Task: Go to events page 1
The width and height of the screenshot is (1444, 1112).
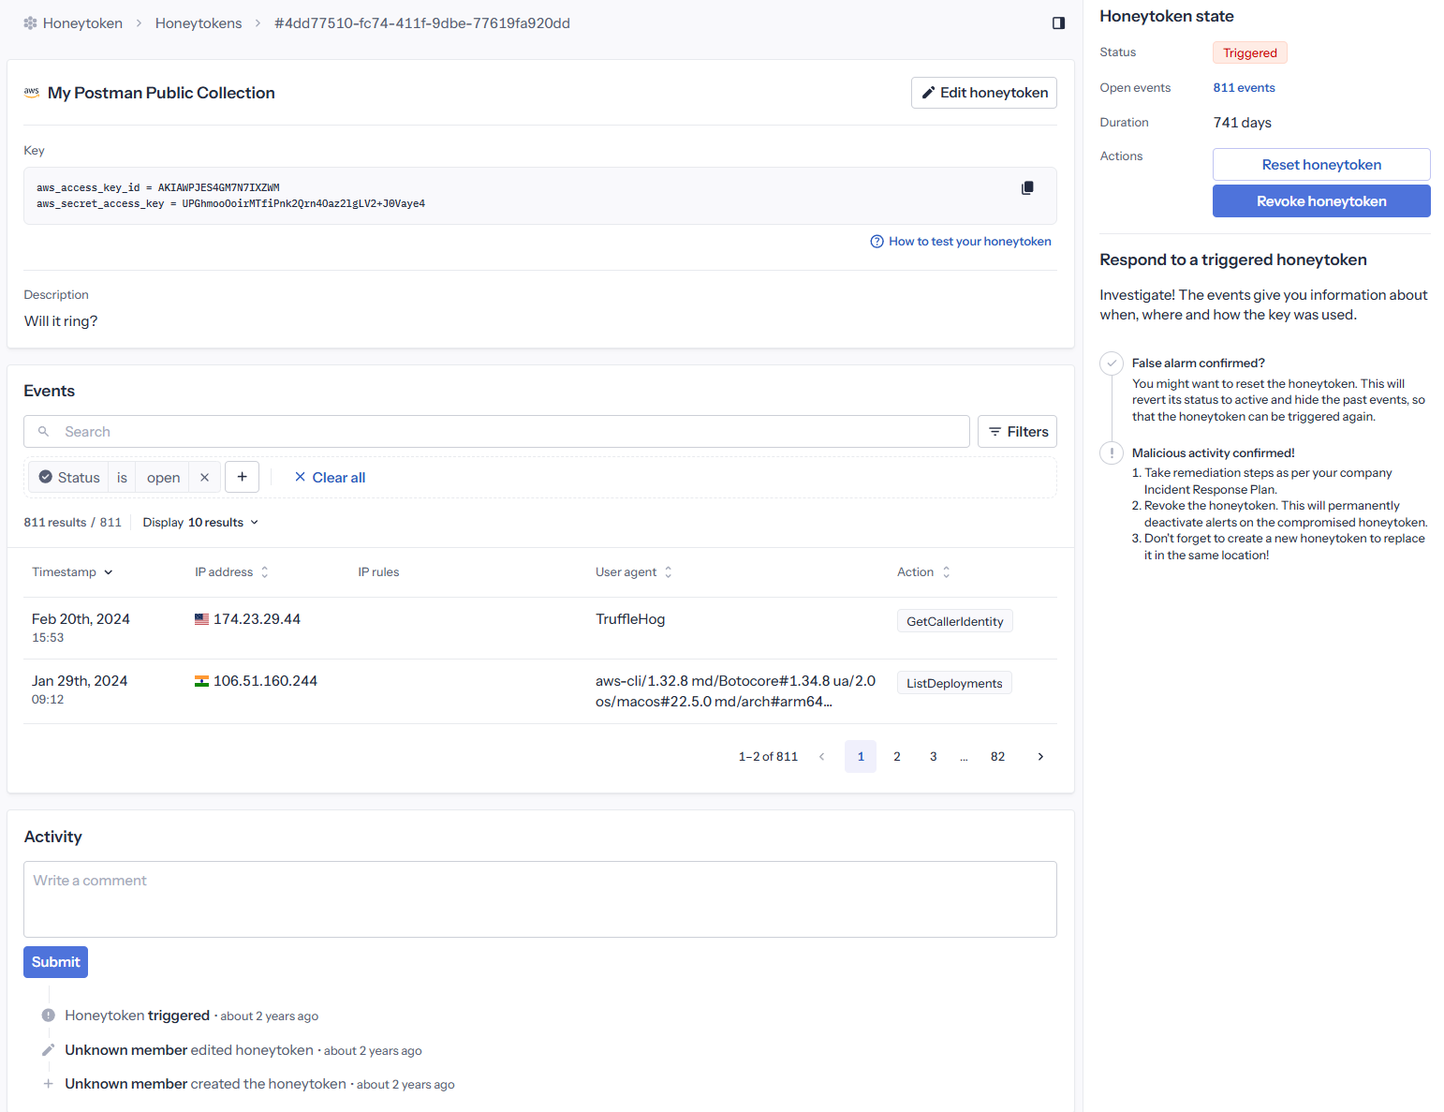Action: point(861,757)
